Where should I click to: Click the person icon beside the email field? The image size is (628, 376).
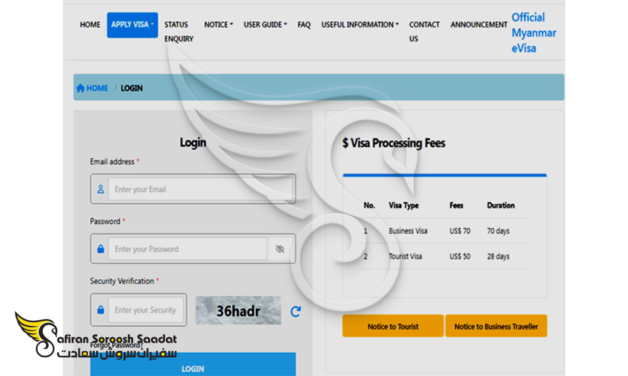click(x=100, y=189)
